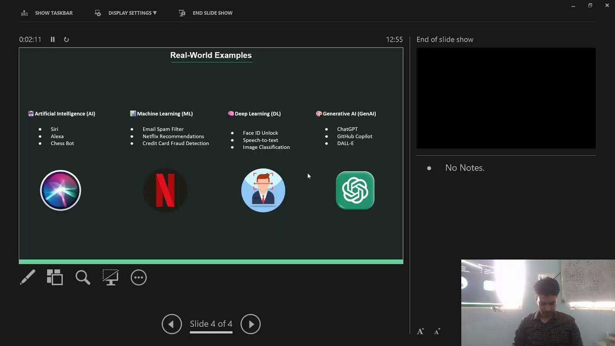Click the Image Classification bullet

266,148
